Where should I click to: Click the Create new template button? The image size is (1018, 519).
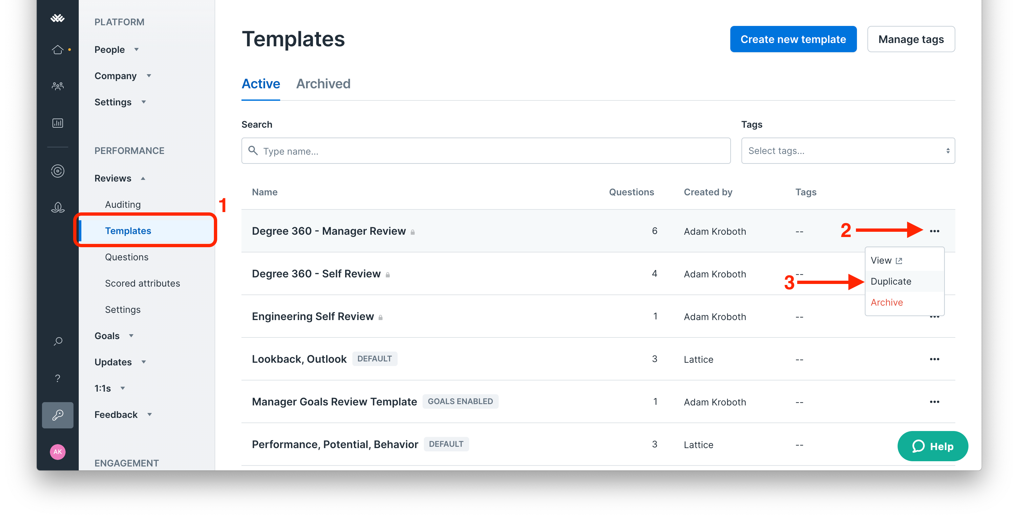[x=792, y=39]
